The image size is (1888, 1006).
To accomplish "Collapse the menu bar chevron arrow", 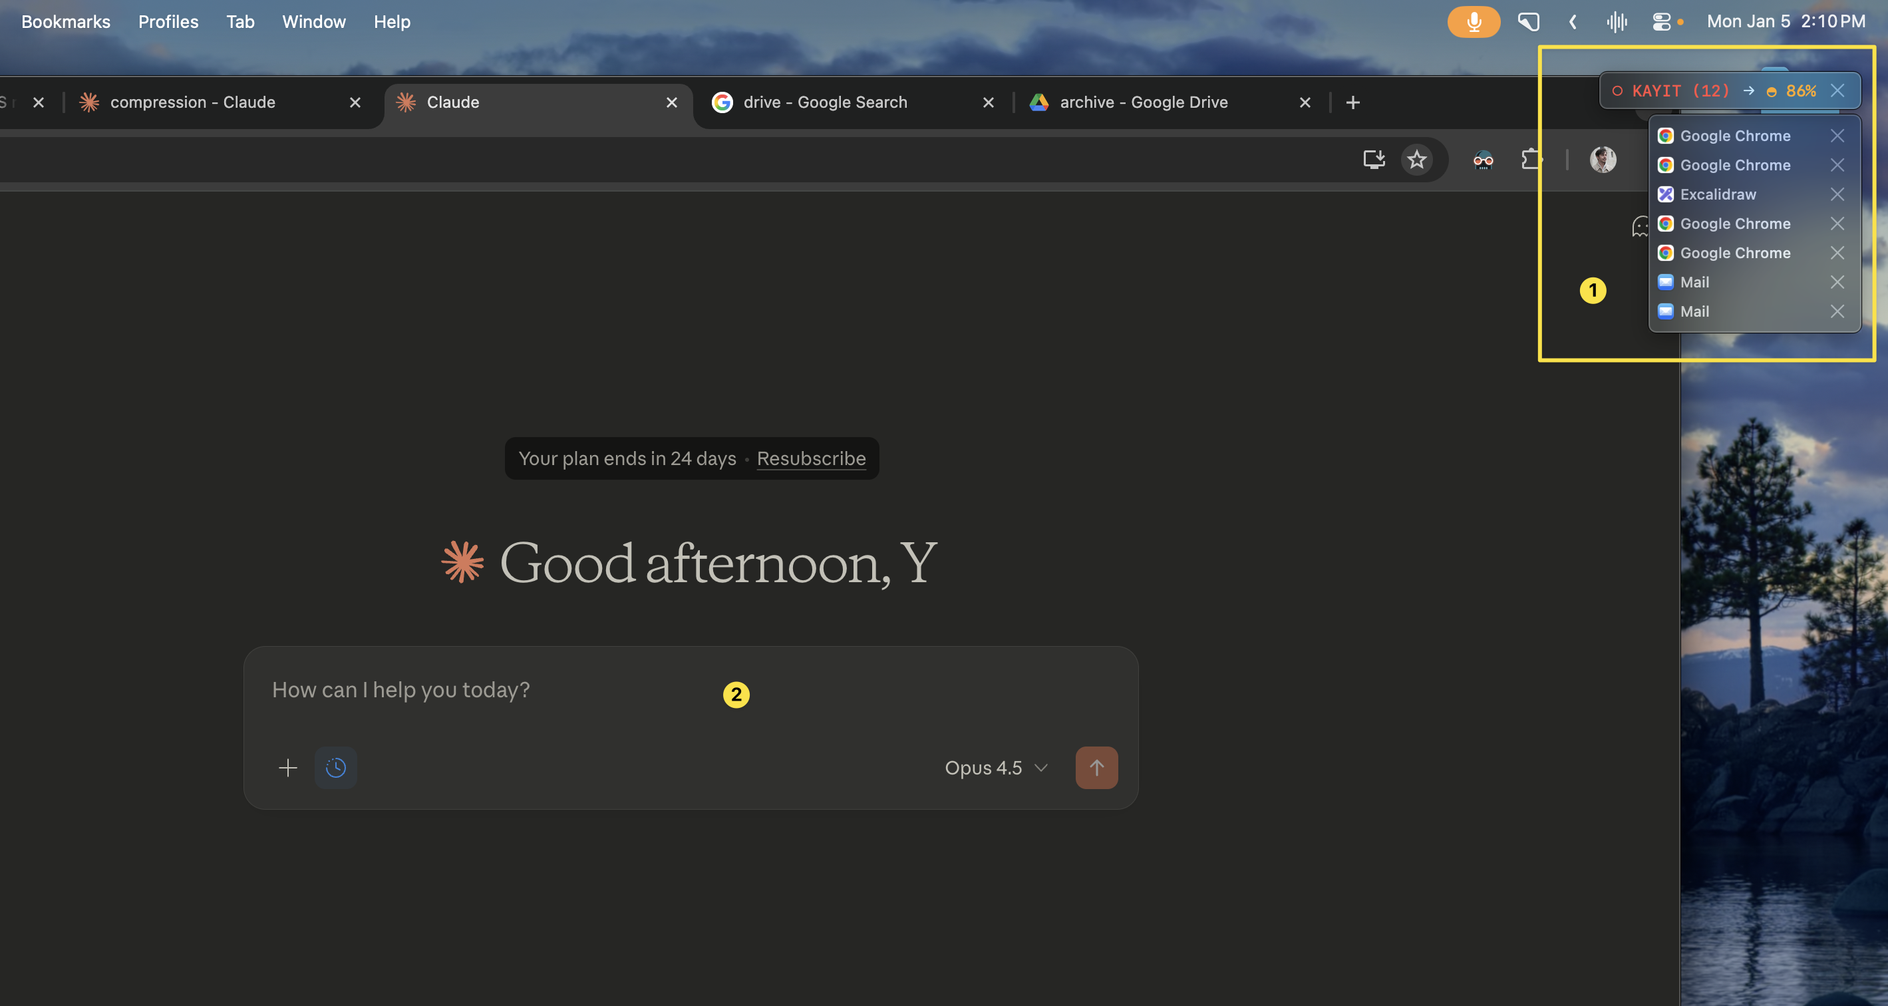I will (1573, 21).
